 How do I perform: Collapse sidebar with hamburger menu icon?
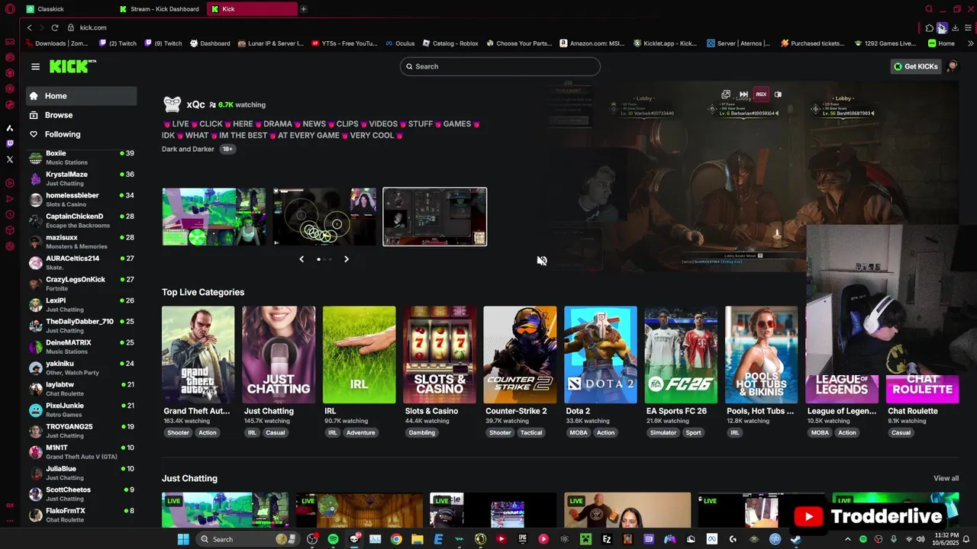click(35, 66)
